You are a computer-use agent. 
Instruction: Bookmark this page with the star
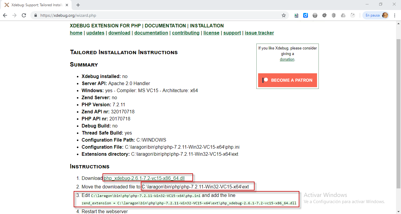pos(284,15)
